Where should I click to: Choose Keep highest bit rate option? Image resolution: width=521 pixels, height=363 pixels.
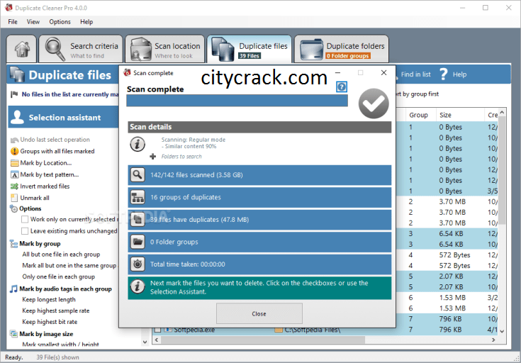[50, 322]
